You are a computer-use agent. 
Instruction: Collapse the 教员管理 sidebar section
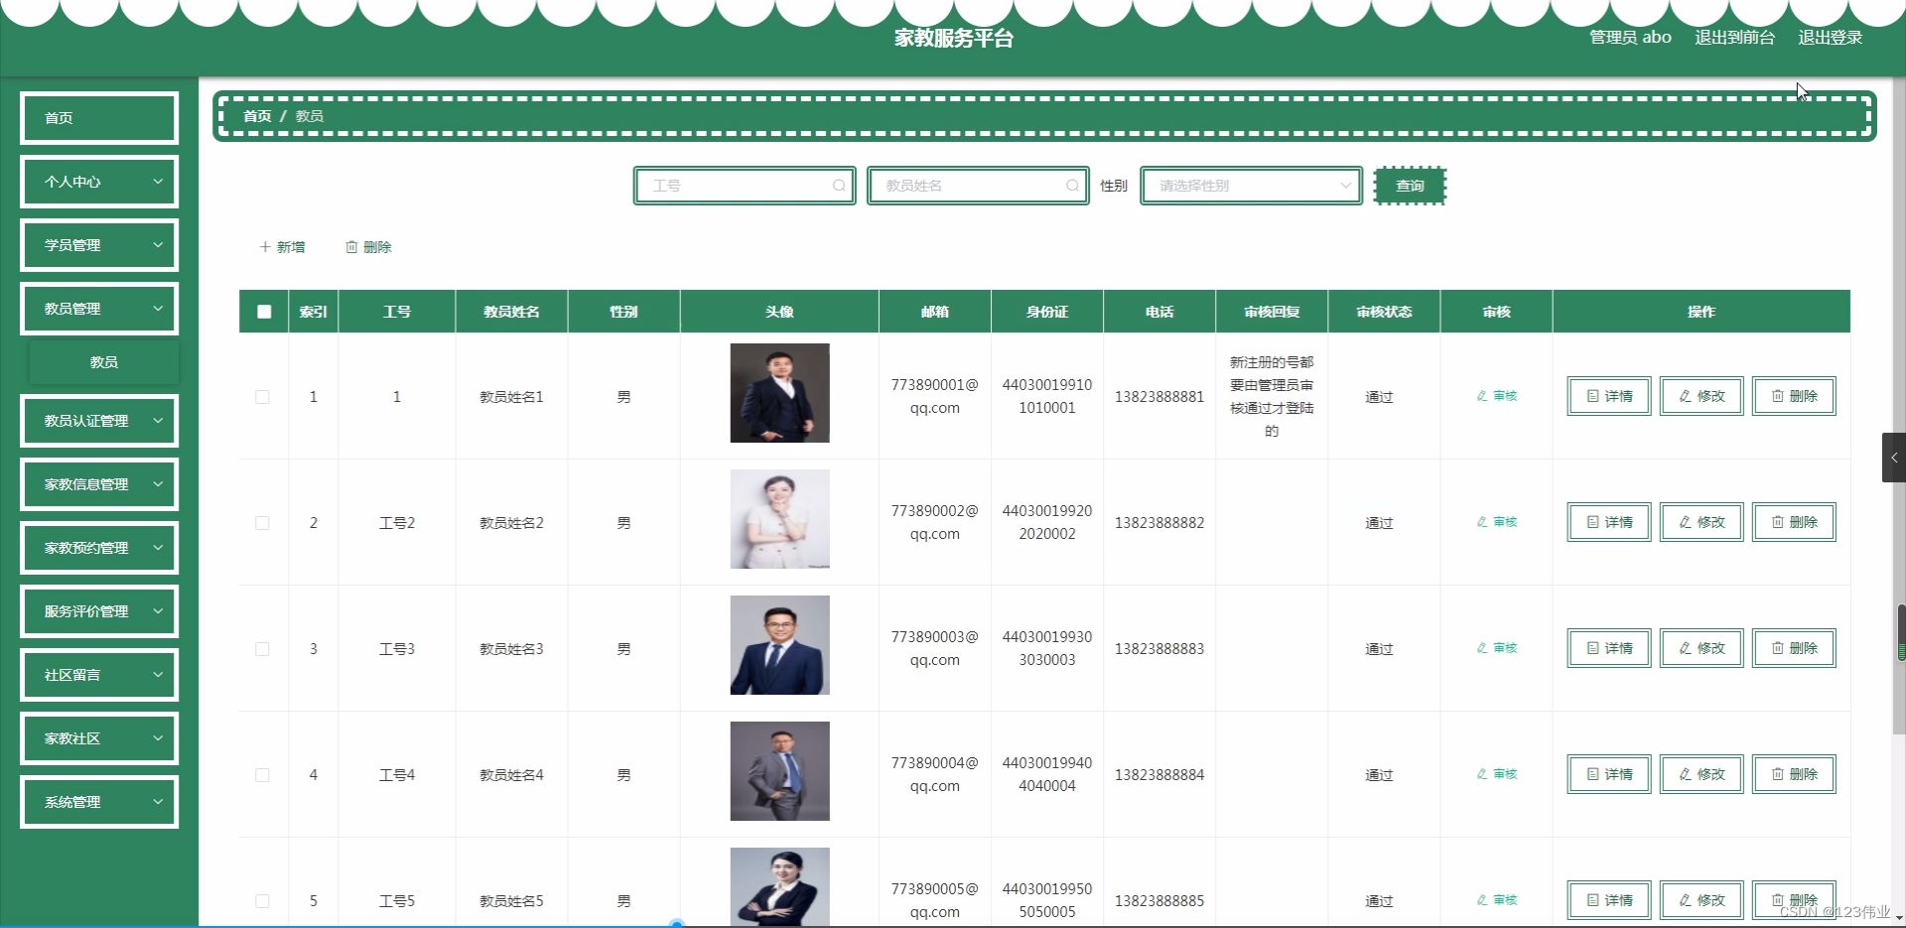pos(98,309)
